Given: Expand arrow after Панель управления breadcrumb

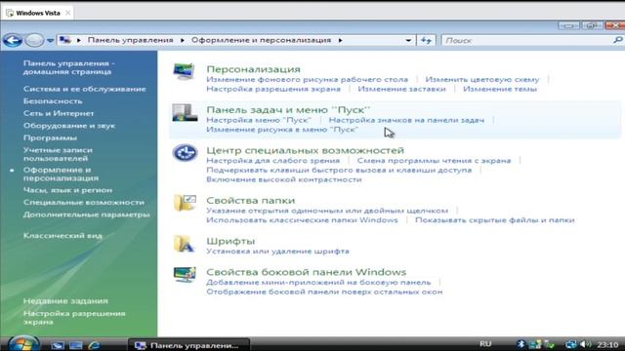Looking at the screenshot, I should (x=183, y=40).
